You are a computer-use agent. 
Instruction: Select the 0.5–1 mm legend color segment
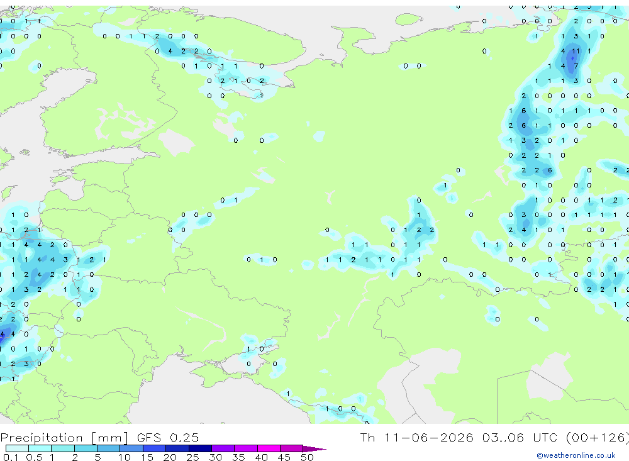pyautogui.click(x=40, y=448)
